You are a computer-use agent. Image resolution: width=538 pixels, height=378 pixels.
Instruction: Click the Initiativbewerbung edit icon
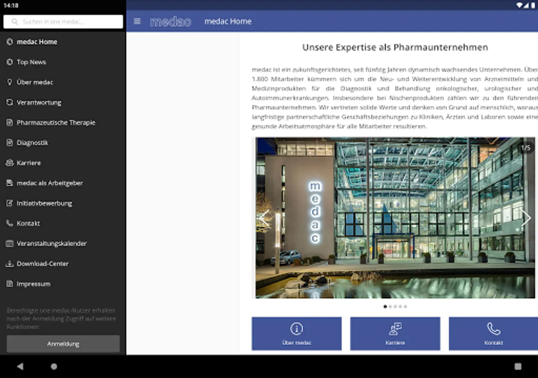tap(10, 203)
